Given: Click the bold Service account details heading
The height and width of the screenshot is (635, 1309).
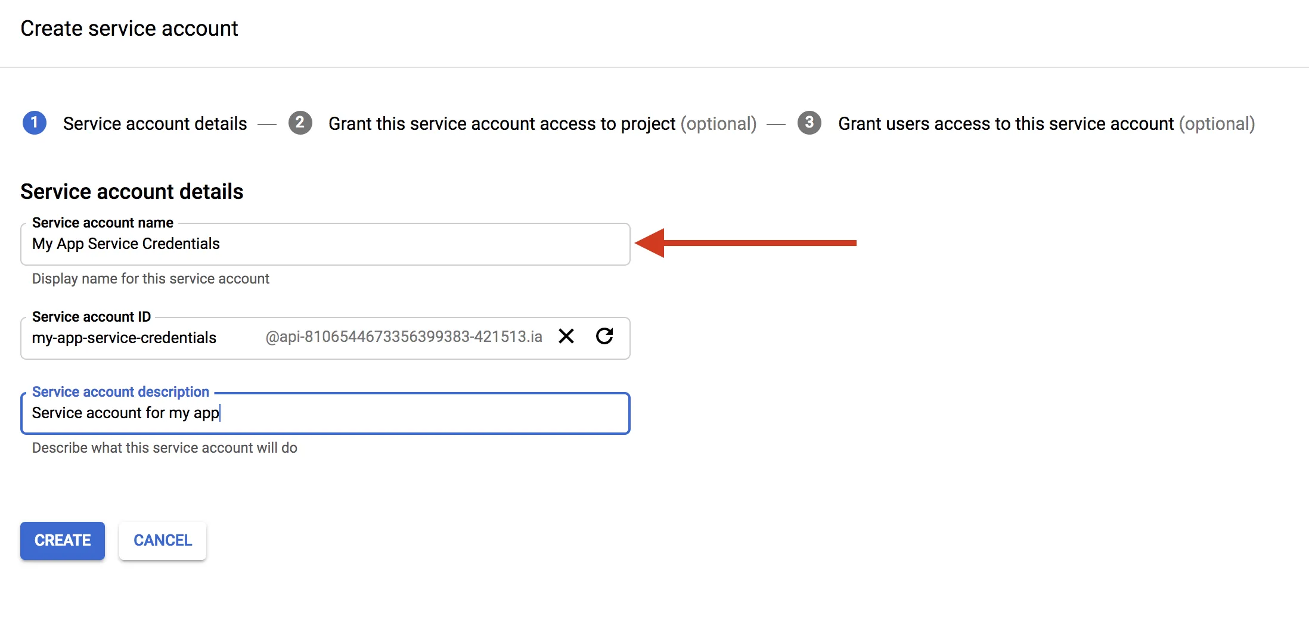Looking at the screenshot, I should (132, 192).
